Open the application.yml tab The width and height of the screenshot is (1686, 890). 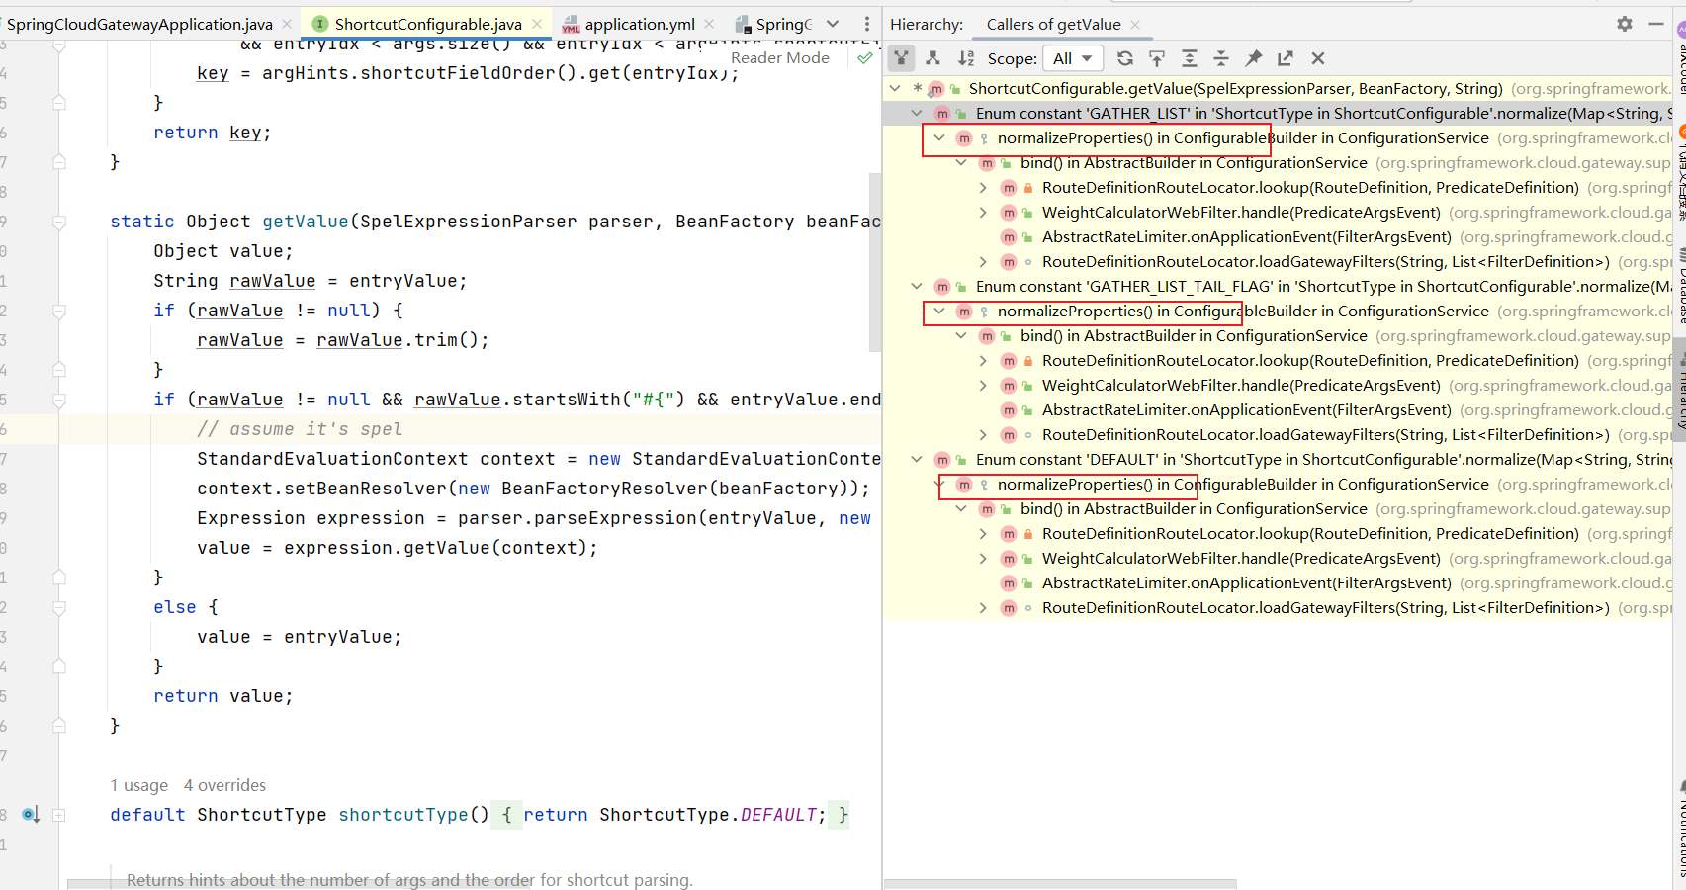639,24
